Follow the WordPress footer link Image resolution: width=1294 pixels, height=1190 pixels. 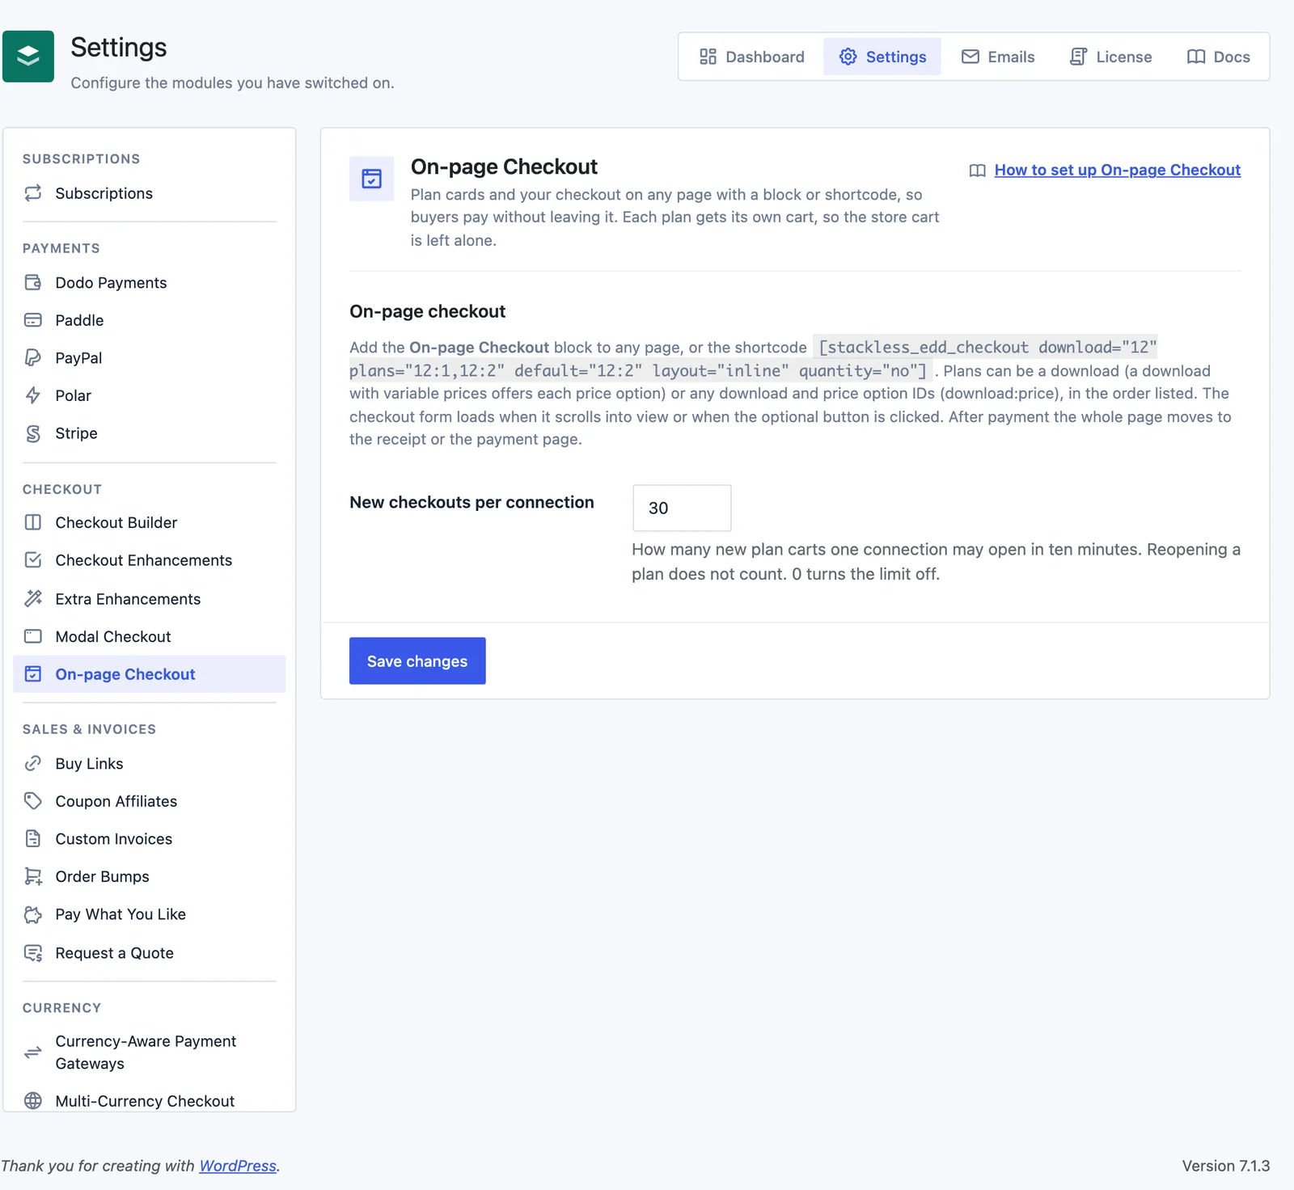coord(238,1166)
